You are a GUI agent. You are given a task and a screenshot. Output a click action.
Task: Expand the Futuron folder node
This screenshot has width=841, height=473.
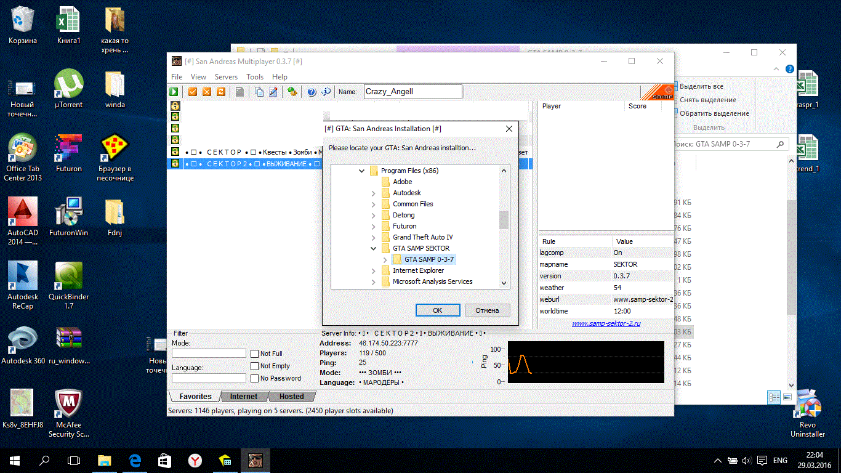[374, 226]
